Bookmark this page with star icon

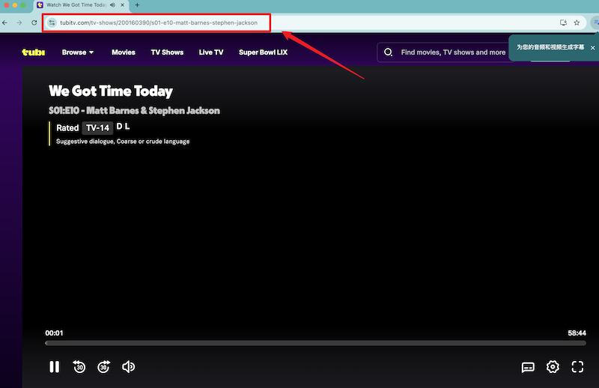577,22
